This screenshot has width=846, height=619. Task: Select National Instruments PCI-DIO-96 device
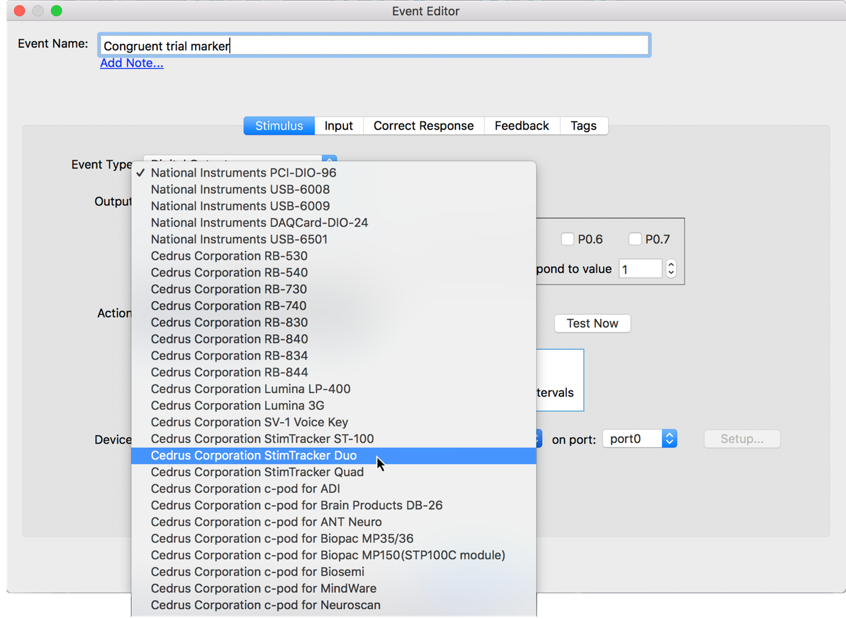(x=243, y=173)
